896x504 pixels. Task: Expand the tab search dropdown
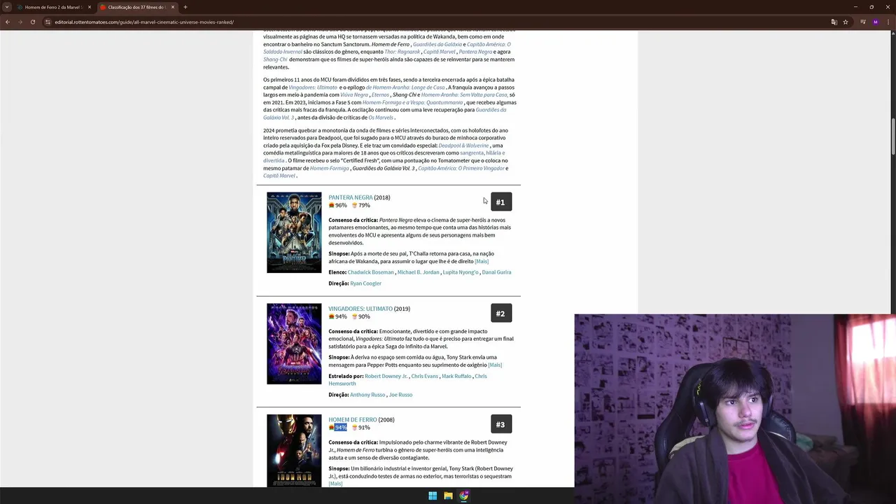[x=7, y=7]
